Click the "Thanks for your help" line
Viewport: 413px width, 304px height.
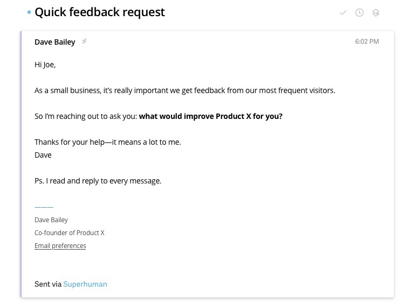108,142
